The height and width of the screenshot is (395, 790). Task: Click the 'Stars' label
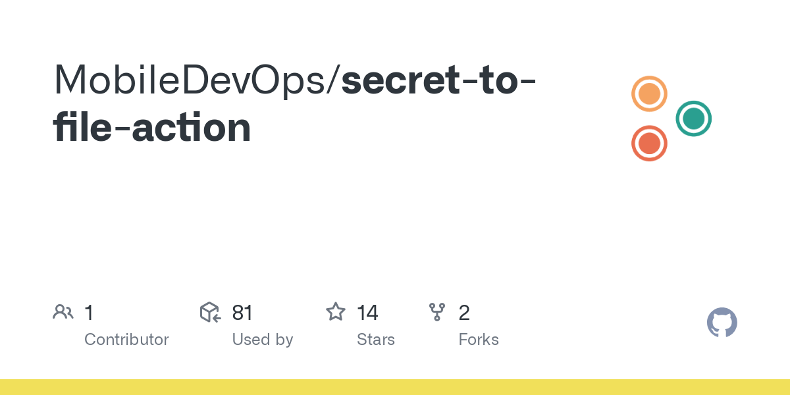[x=375, y=340]
